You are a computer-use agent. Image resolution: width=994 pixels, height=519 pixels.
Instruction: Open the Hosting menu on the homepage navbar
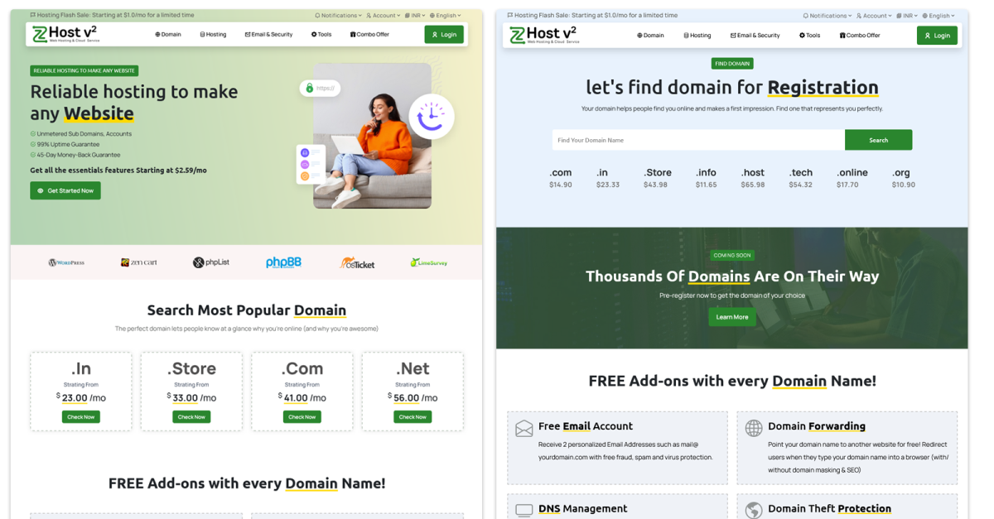(213, 35)
